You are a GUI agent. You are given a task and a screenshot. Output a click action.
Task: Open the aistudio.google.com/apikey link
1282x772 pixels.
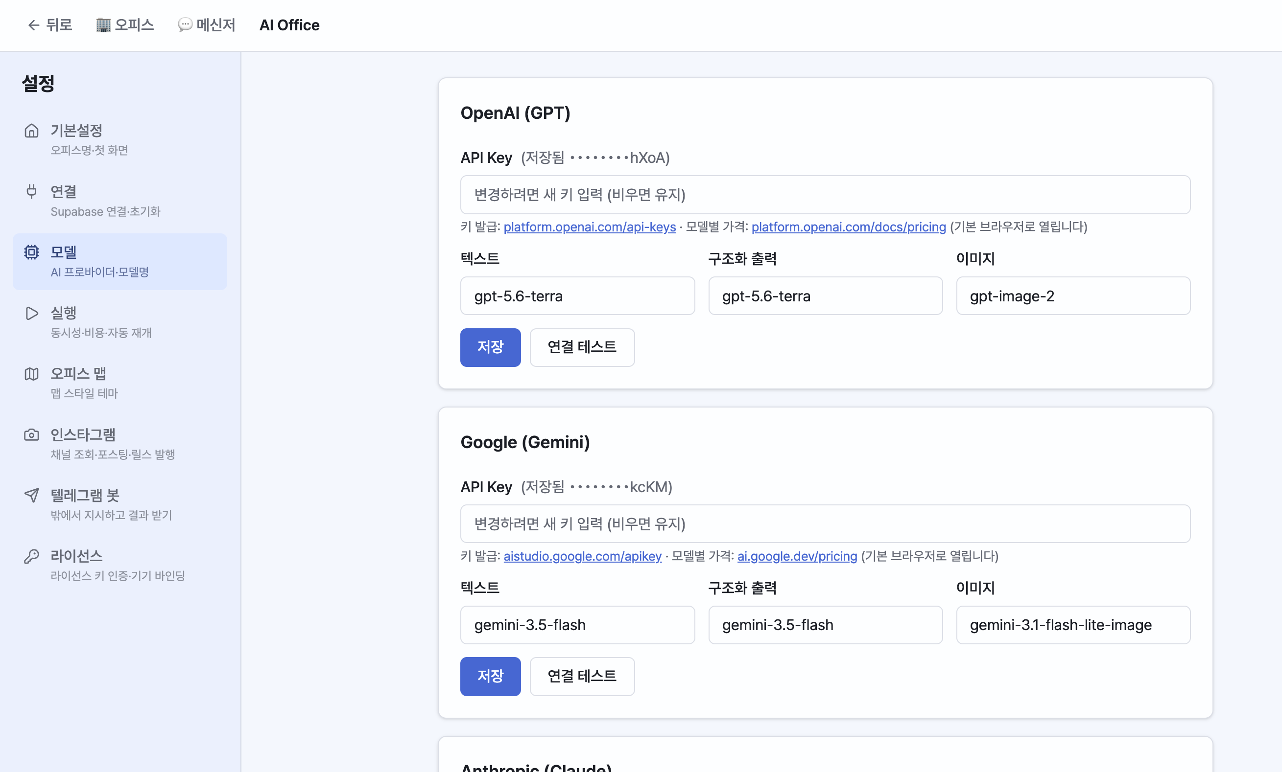(x=583, y=556)
